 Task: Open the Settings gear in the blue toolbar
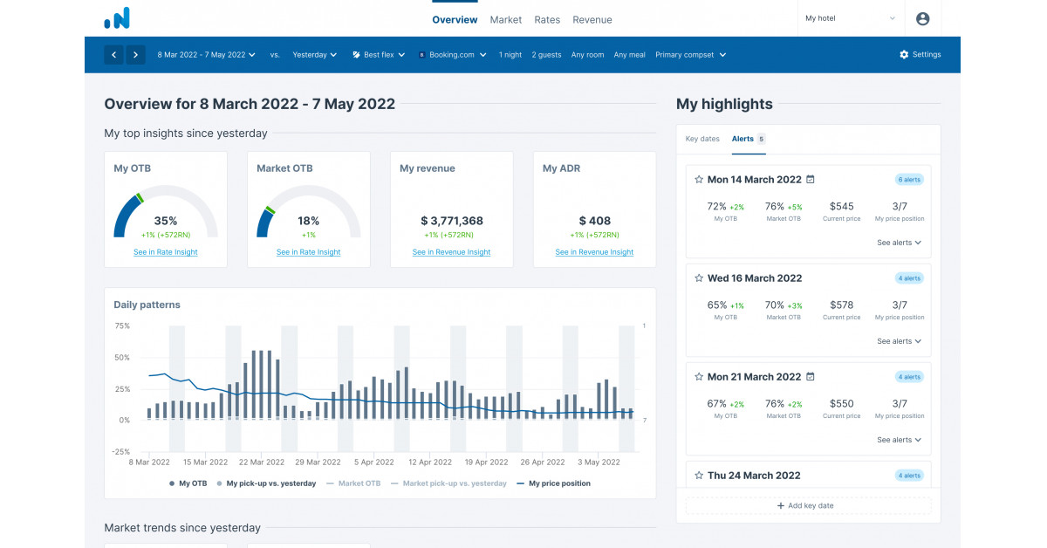905,54
